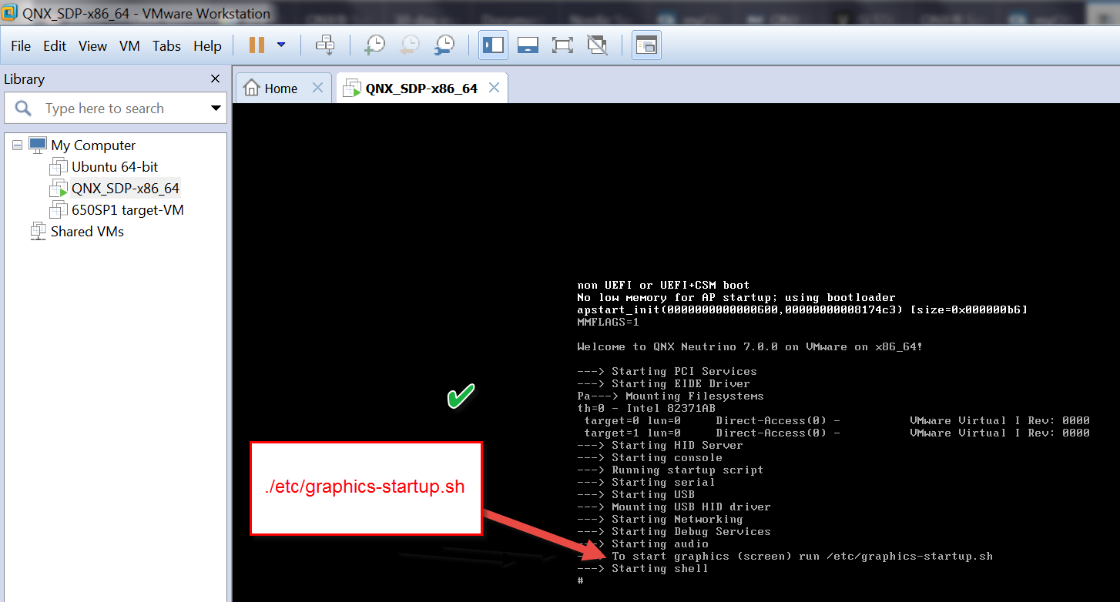Viewport: 1120px width, 602px height.
Task: Toggle the library sidebar view
Action: [493, 45]
